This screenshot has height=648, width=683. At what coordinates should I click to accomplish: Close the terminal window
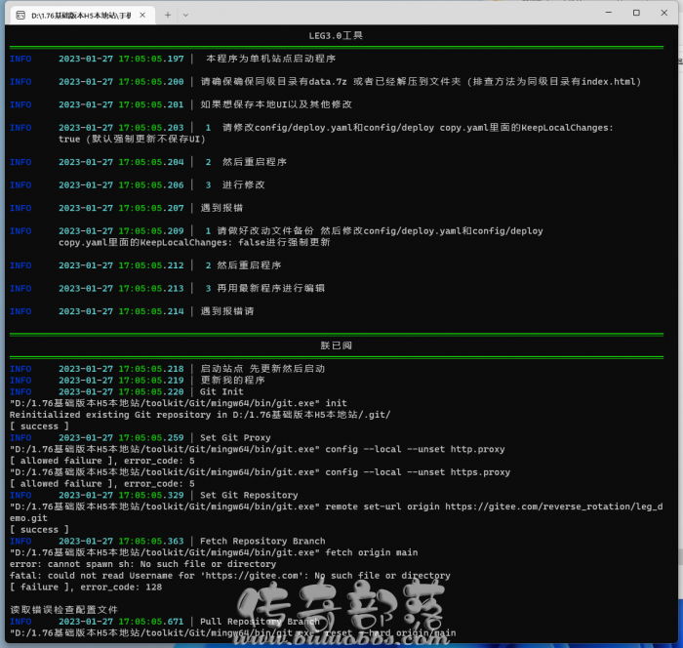(663, 13)
